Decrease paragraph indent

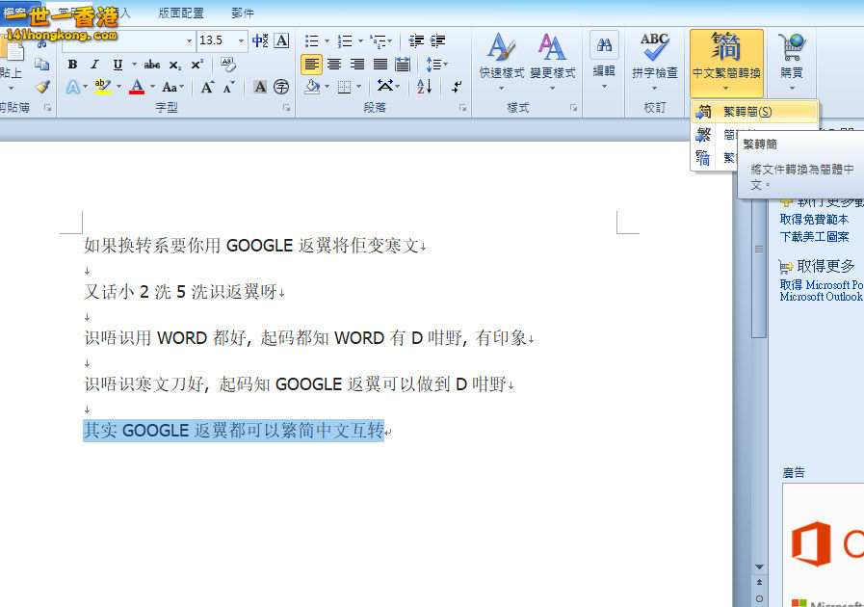coord(416,40)
